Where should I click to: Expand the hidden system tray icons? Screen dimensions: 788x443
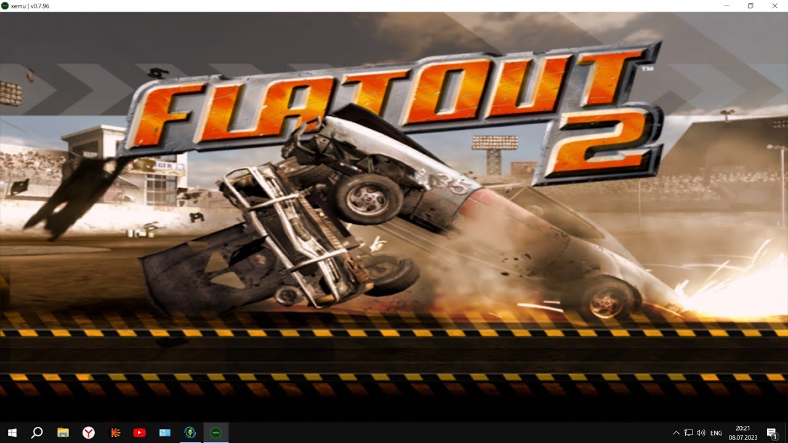tap(677, 433)
